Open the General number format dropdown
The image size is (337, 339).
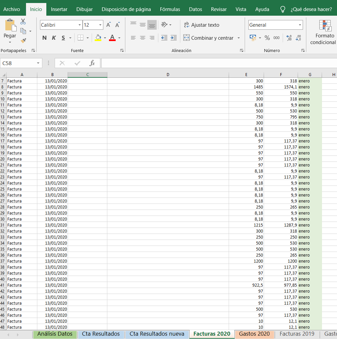click(x=300, y=25)
